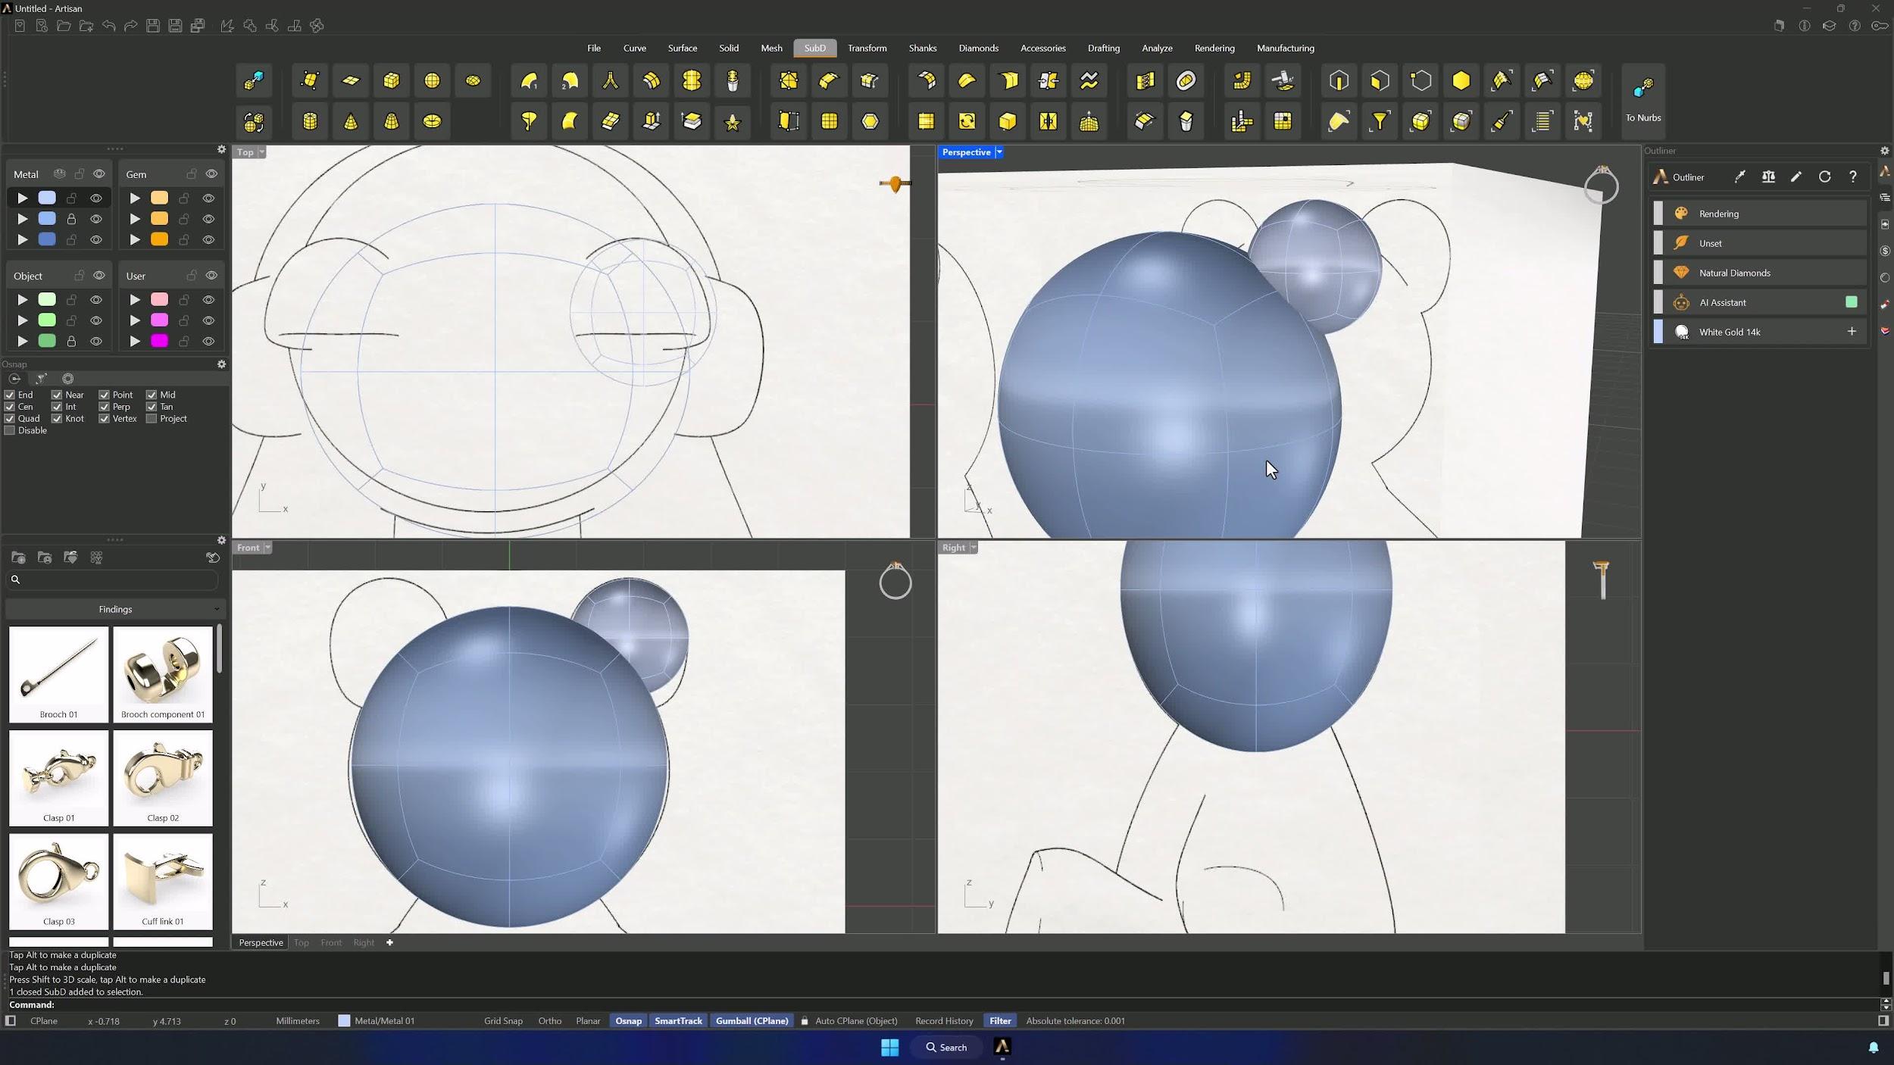Click the star-shaped SubD tool icon
1894x1065 pixels.
[733, 121]
